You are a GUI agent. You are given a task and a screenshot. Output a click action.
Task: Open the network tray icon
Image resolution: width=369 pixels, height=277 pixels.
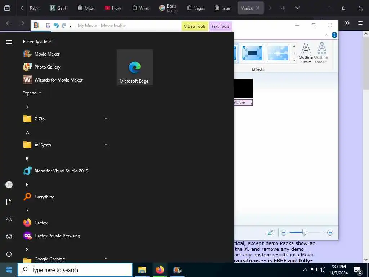click(314, 270)
